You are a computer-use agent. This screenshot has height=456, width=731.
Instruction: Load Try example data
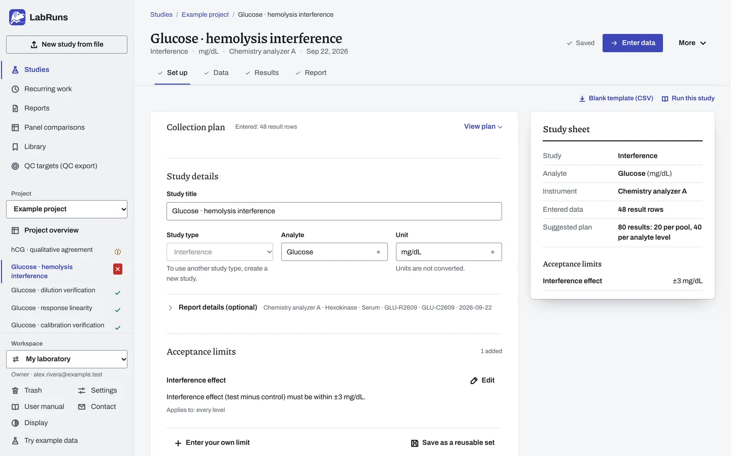click(45, 441)
